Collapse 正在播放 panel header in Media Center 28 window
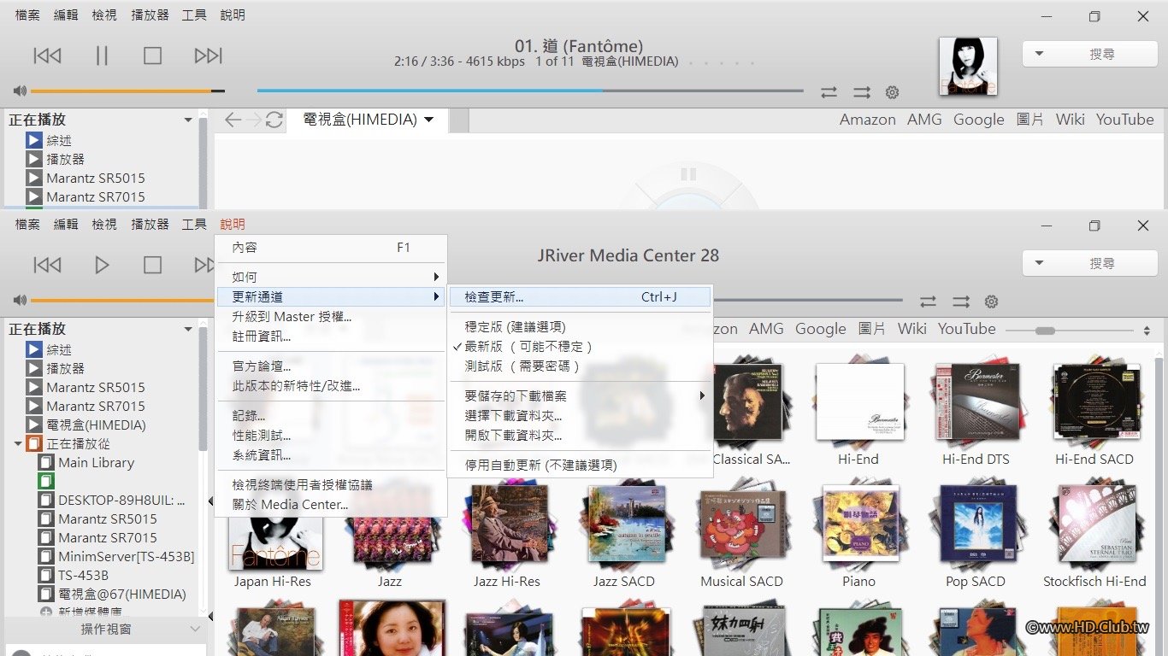This screenshot has width=1168, height=656. [187, 329]
